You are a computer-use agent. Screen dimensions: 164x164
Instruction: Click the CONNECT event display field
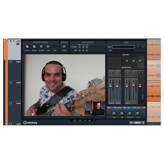(97, 47)
